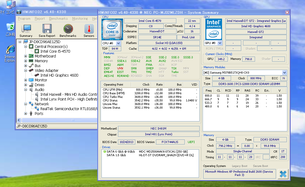Click the computer icon beside JP-D8CD96AE125D
The width and height of the screenshot is (305, 187).
click(25, 42)
